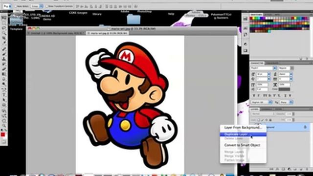Open the font style dropdown
The width and height of the screenshot is (313, 176).
286,68
